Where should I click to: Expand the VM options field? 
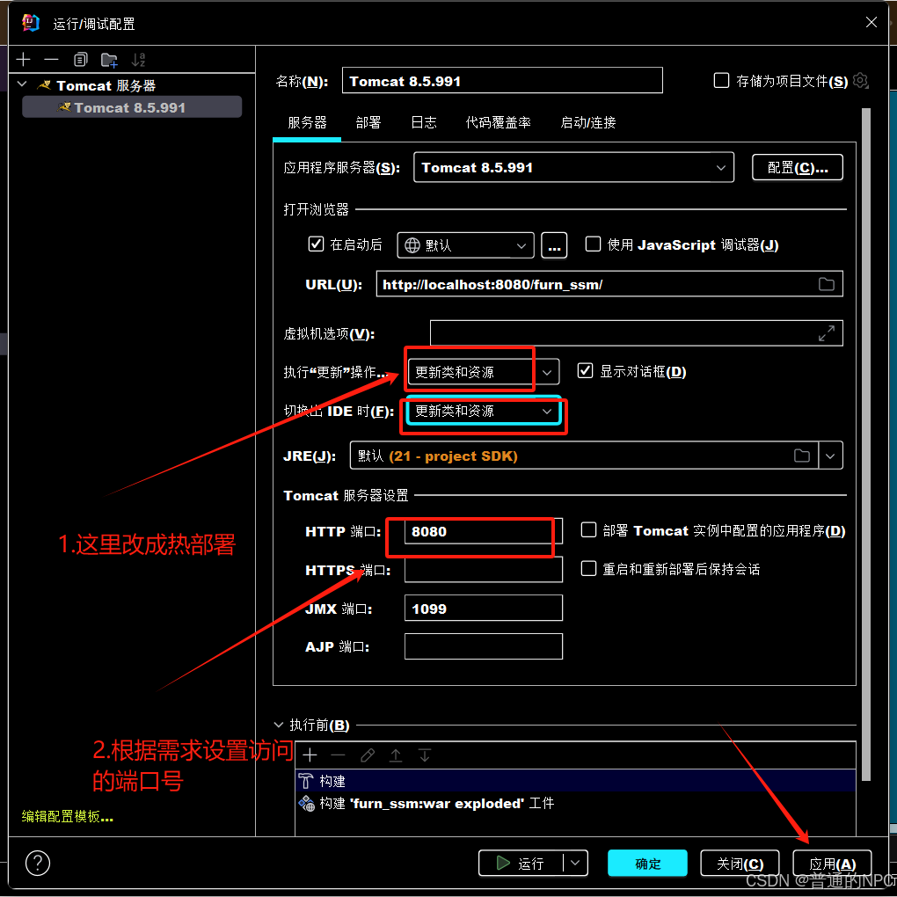tap(826, 333)
